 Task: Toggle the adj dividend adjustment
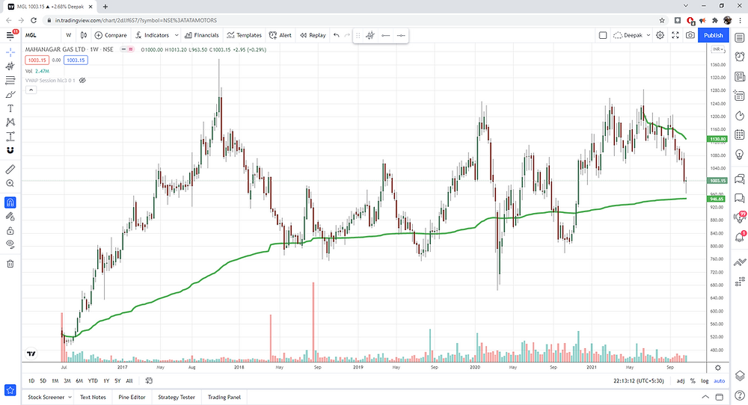pos(680,380)
